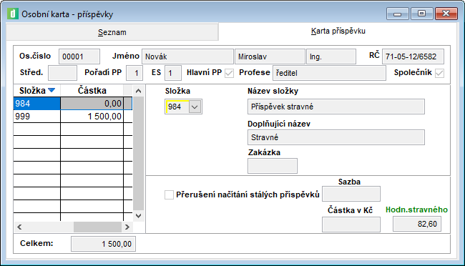Toggle the Společník checkbox
Image resolution: width=465 pixels, height=266 pixels.
pyautogui.click(x=439, y=73)
